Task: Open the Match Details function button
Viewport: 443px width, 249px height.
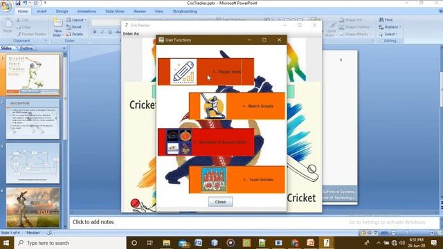Action: pyautogui.click(x=237, y=106)
